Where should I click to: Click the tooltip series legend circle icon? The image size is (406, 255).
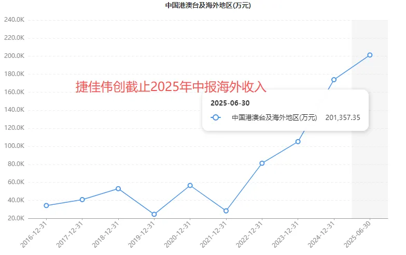(216, 117)
